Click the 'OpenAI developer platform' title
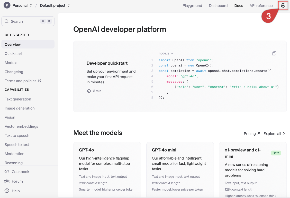The image size is (290, 198). click(120, 29)
